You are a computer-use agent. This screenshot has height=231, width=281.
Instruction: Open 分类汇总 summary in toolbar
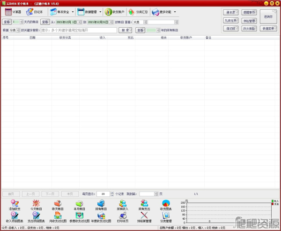click(138, 12)
